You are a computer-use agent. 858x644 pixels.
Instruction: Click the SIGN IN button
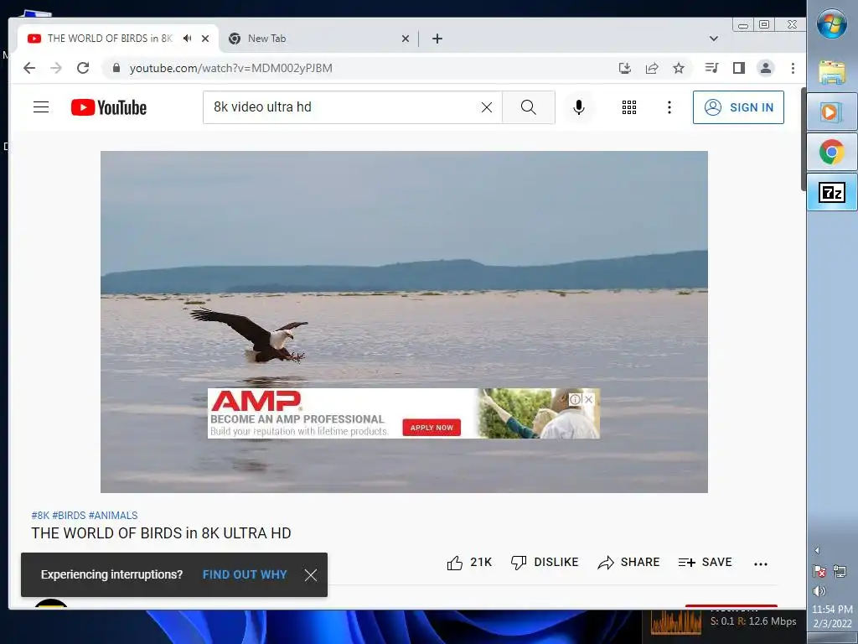pos(738,107)
